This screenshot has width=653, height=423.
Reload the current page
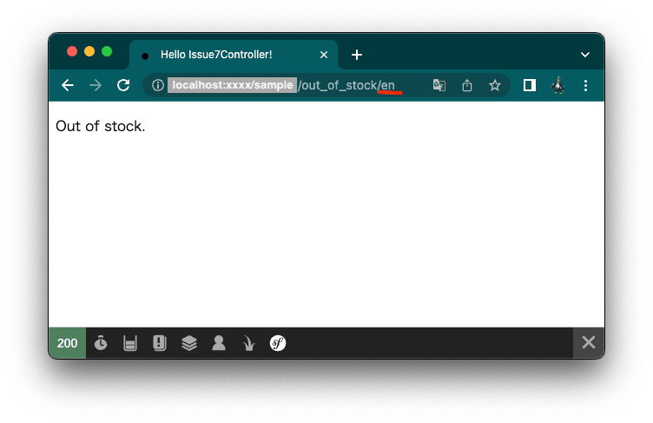coord(123,85)
